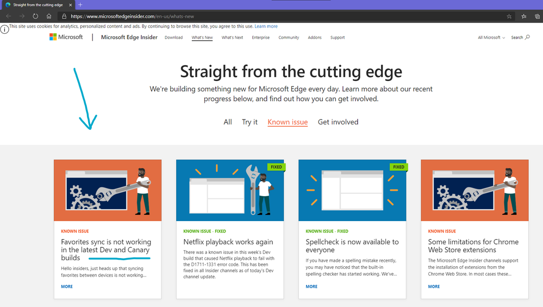Click FIXED badge on Netflix card

click(276, 167)
